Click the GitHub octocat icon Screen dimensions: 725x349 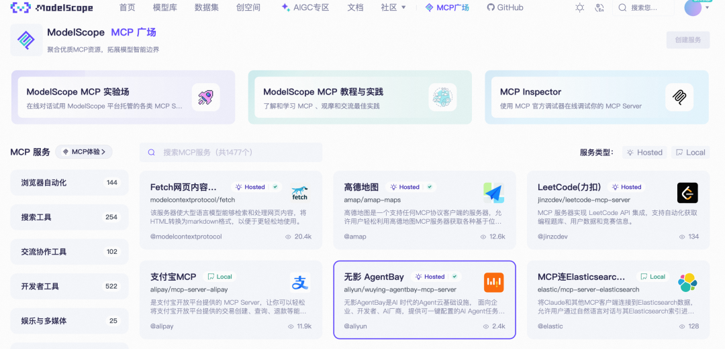pyautogui.click(x=491, y=8)
